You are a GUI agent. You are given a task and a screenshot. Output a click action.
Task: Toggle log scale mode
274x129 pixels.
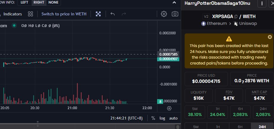tap(162, 118)
